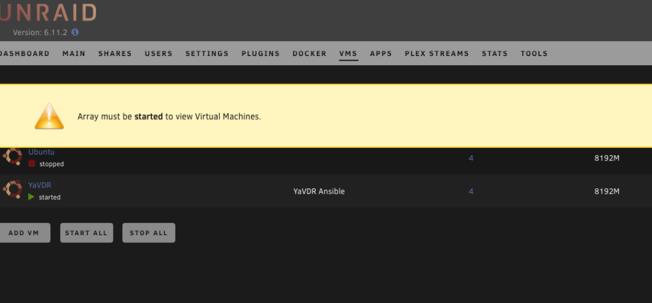Open the Ubuntu VM name link

pyautogui.click(x=41, y=152)
